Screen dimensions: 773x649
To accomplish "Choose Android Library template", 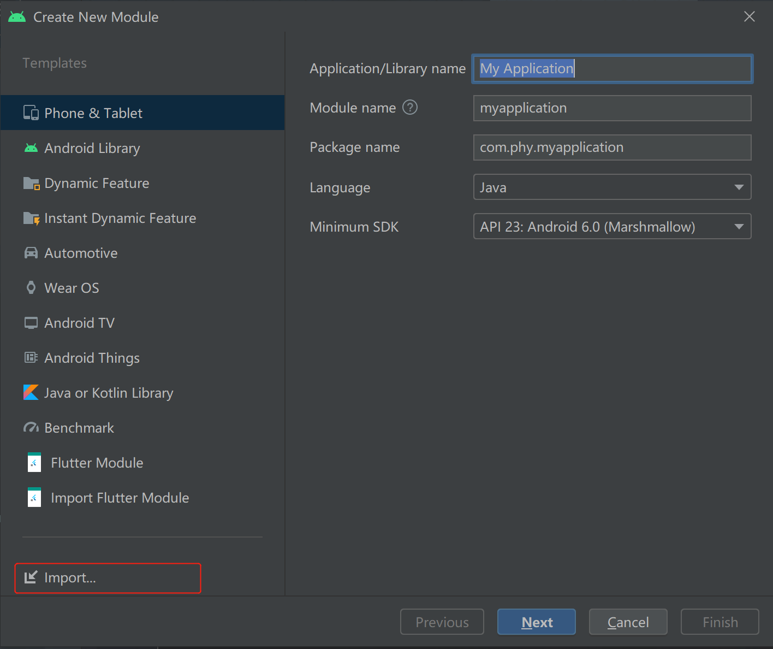I will pyautogui.click(x=142, y=147).
